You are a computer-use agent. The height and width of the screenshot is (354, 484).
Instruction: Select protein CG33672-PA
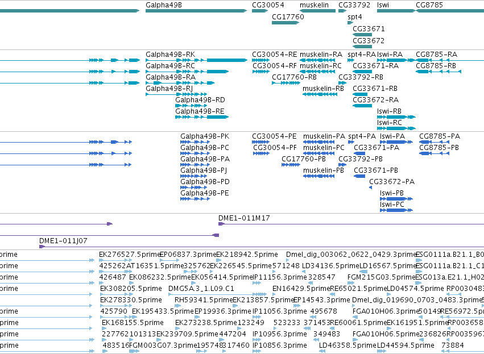coord(392,182)
